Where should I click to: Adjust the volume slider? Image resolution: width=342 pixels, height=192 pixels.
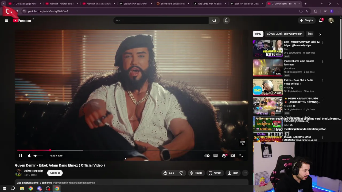point(38,156)
